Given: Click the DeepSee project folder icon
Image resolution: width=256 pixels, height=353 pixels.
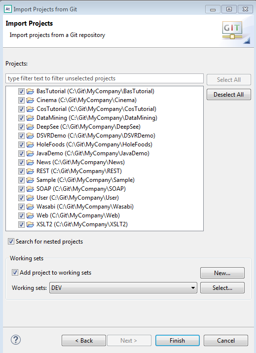Looking at the screenshot, I should 30,127.
